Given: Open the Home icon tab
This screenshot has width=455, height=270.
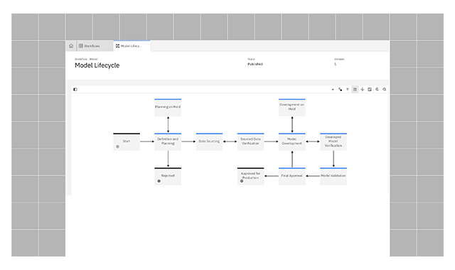Looking at the screenshot, I should (x=71, y=45).
